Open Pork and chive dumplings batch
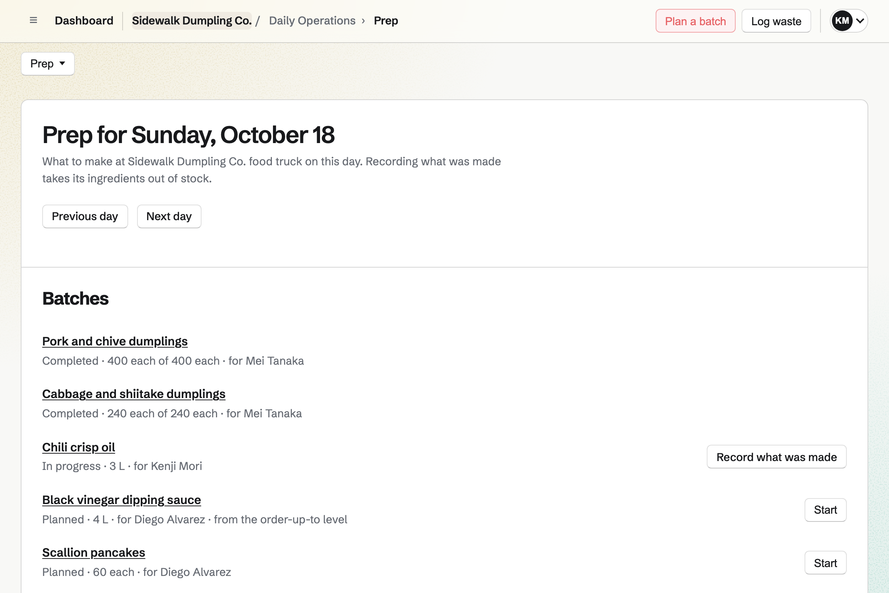 tap(115, 341)
